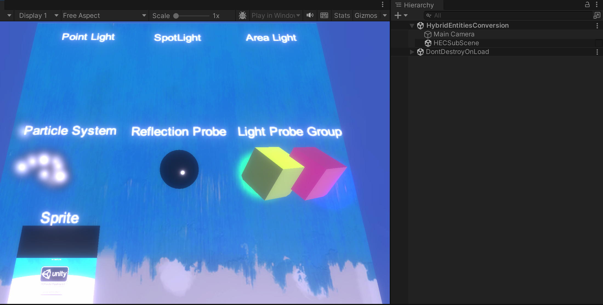The width and height of the screenshot is (603, 305).
Task: Click the bug-shaped frame debugger icon
Action: click(242, 15)
